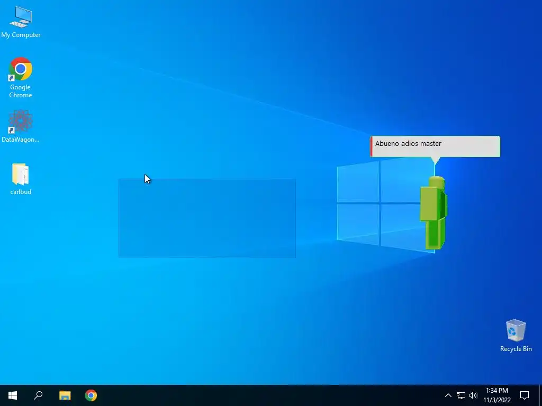Select the Recycle Bin icon

pos(516,336)
